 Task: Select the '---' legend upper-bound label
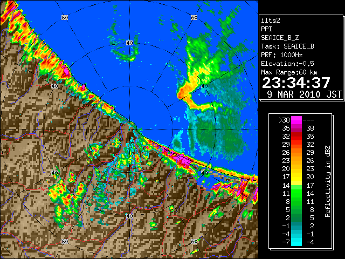[308, 120]
